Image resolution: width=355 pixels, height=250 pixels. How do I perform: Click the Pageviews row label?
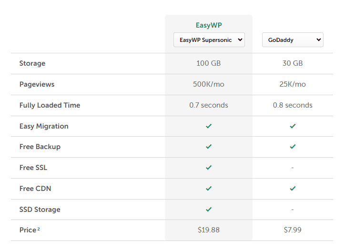[x=37, y=84]
